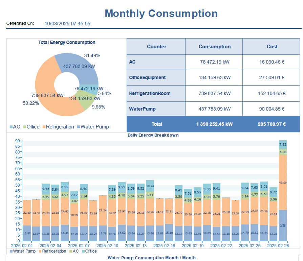The height and width of the screenshot is (261, 303).
Task: Click the Cost column header
Action: tap(272, 47)
